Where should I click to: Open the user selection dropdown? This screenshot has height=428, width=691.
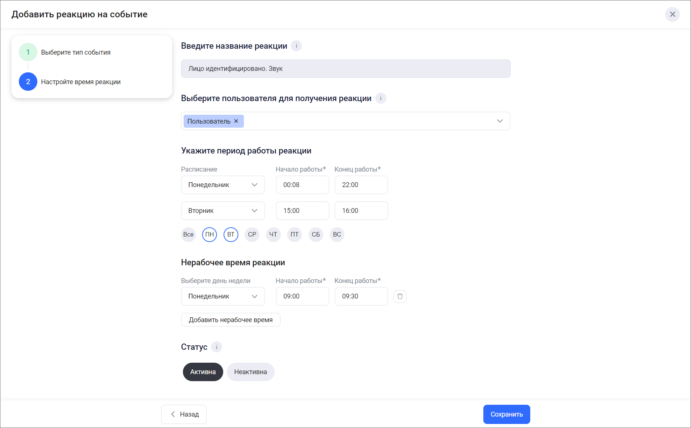click(x=500, y=121)
